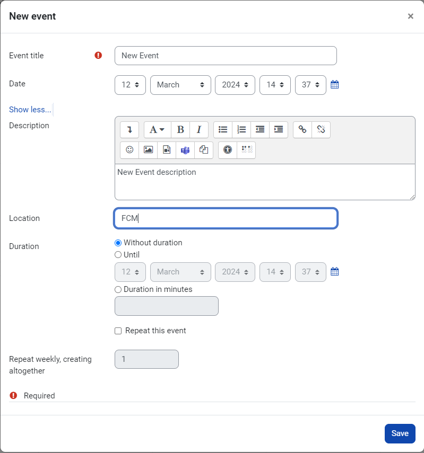
Task: Open the event month dropdown showing March
Action: (x=180, y=85)
